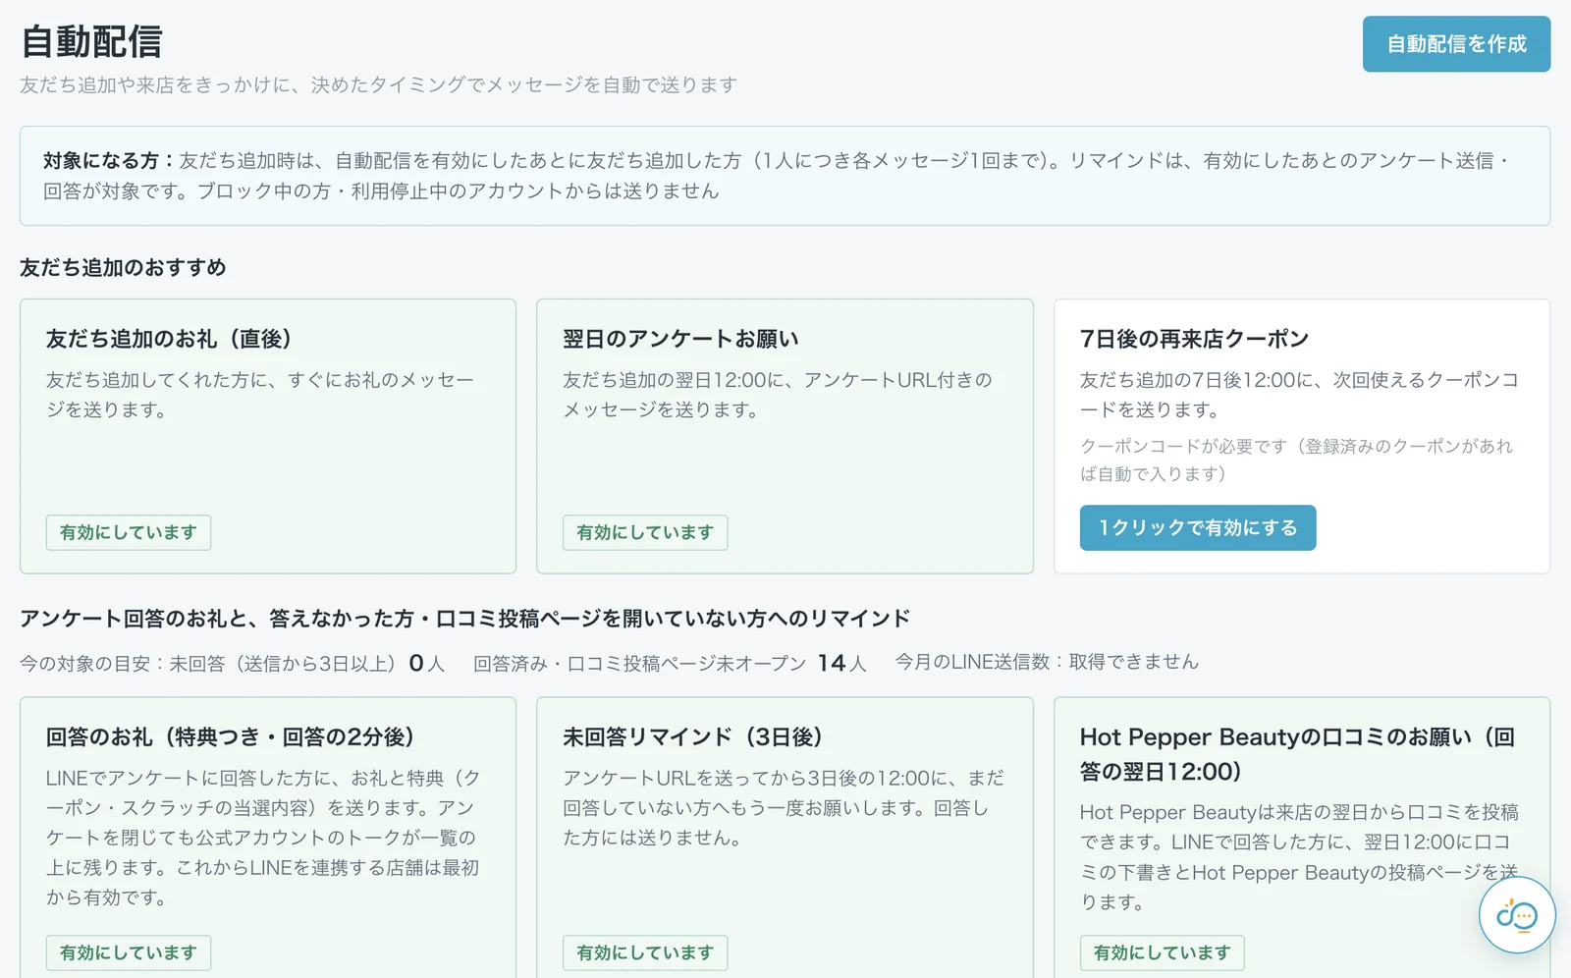The width and height of the screenshot is (1571, 978).
Task: Click 有効にしています on 友だち追加のお礼 card
Action: 129,532
